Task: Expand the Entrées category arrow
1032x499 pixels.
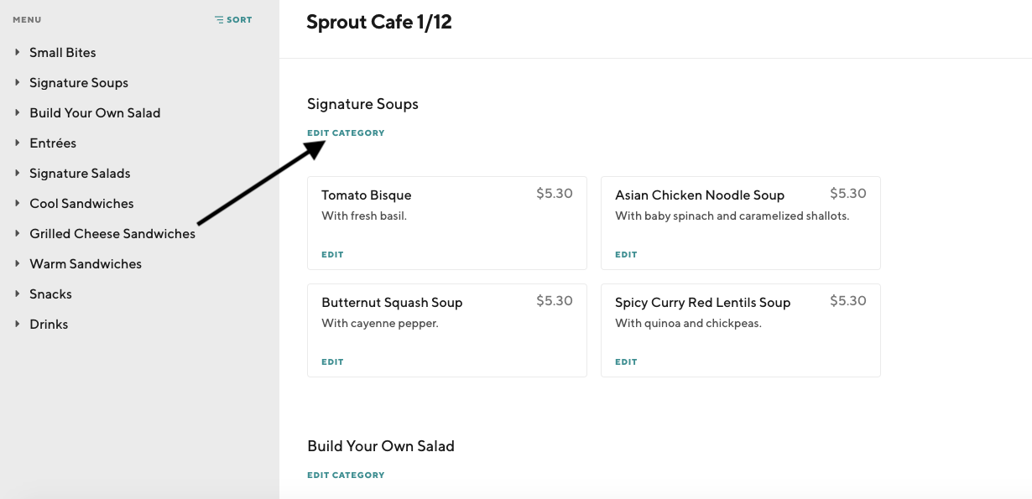Action: click(x=17, y=143)
